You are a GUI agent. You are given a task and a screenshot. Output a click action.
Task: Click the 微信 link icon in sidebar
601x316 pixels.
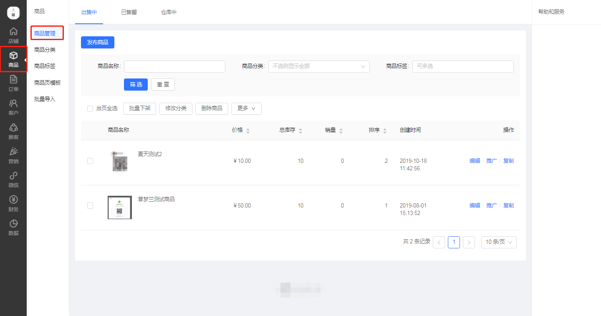tap(13, 176)
